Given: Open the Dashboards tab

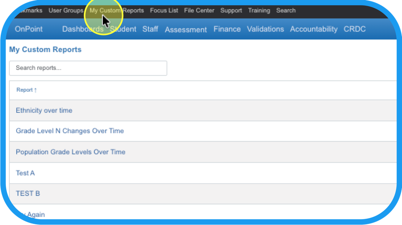Looking at the screenshot, I should [83, 29].
